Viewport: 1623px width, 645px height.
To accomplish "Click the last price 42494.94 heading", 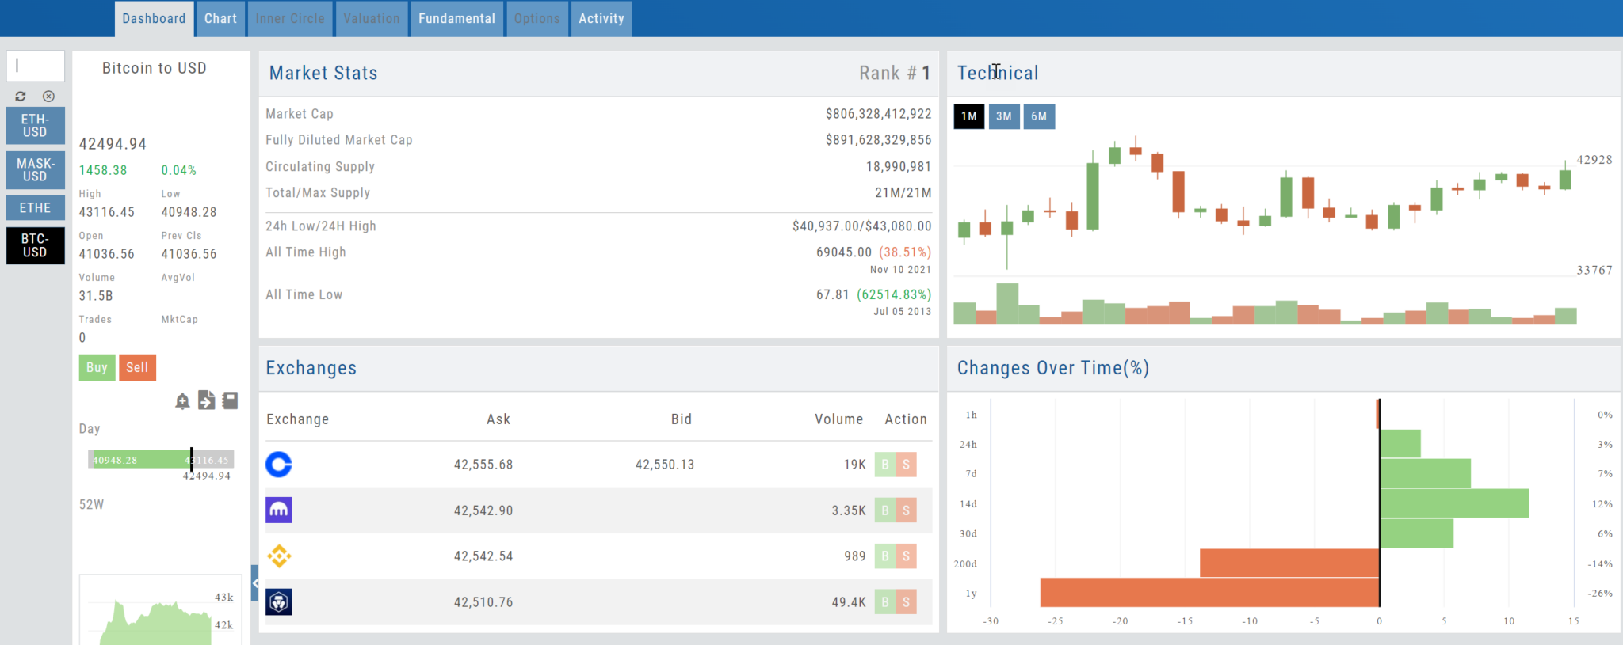I will pos(113,144).
